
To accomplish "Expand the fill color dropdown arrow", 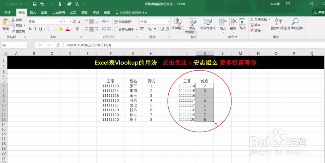I will click(x=64, y=29).
